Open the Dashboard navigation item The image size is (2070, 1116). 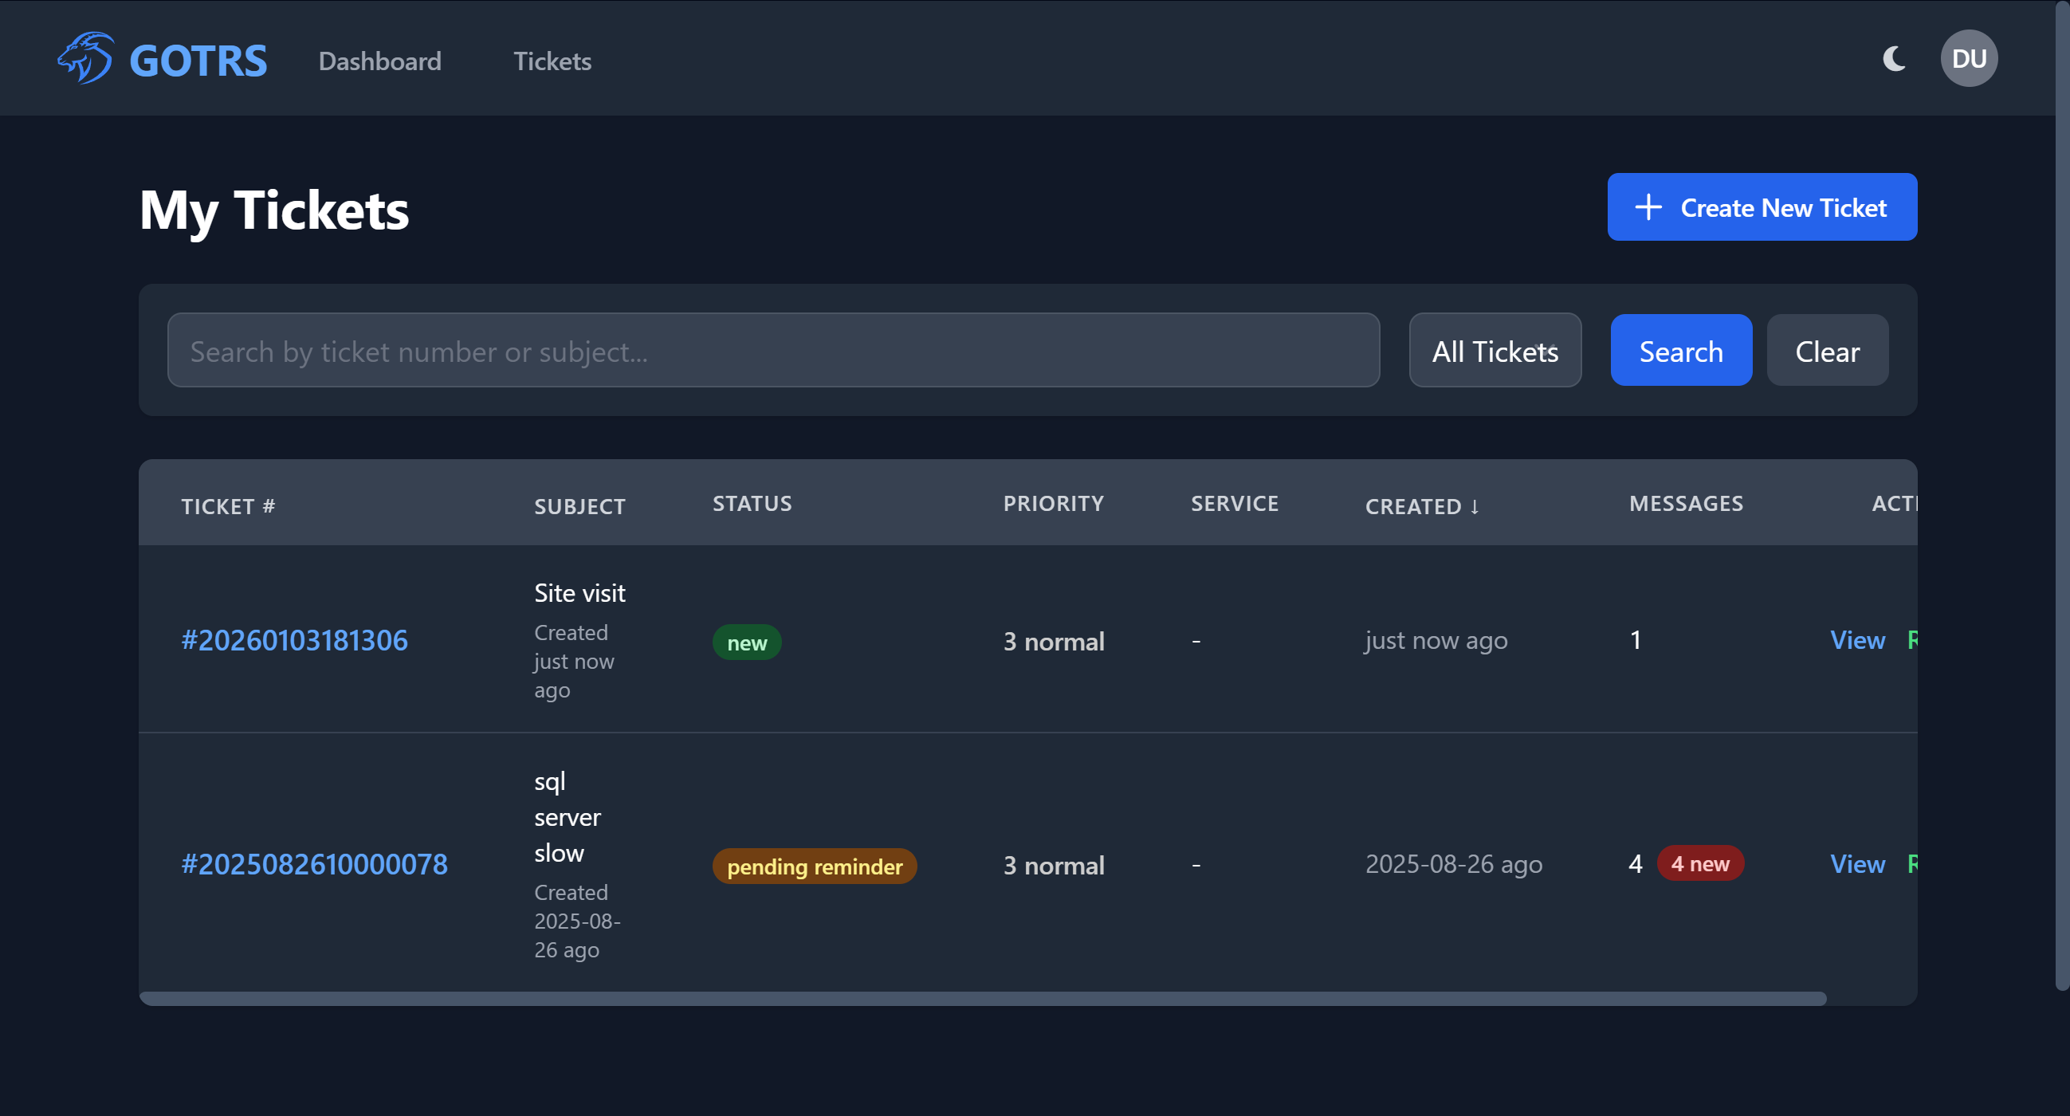coord(379,61)
